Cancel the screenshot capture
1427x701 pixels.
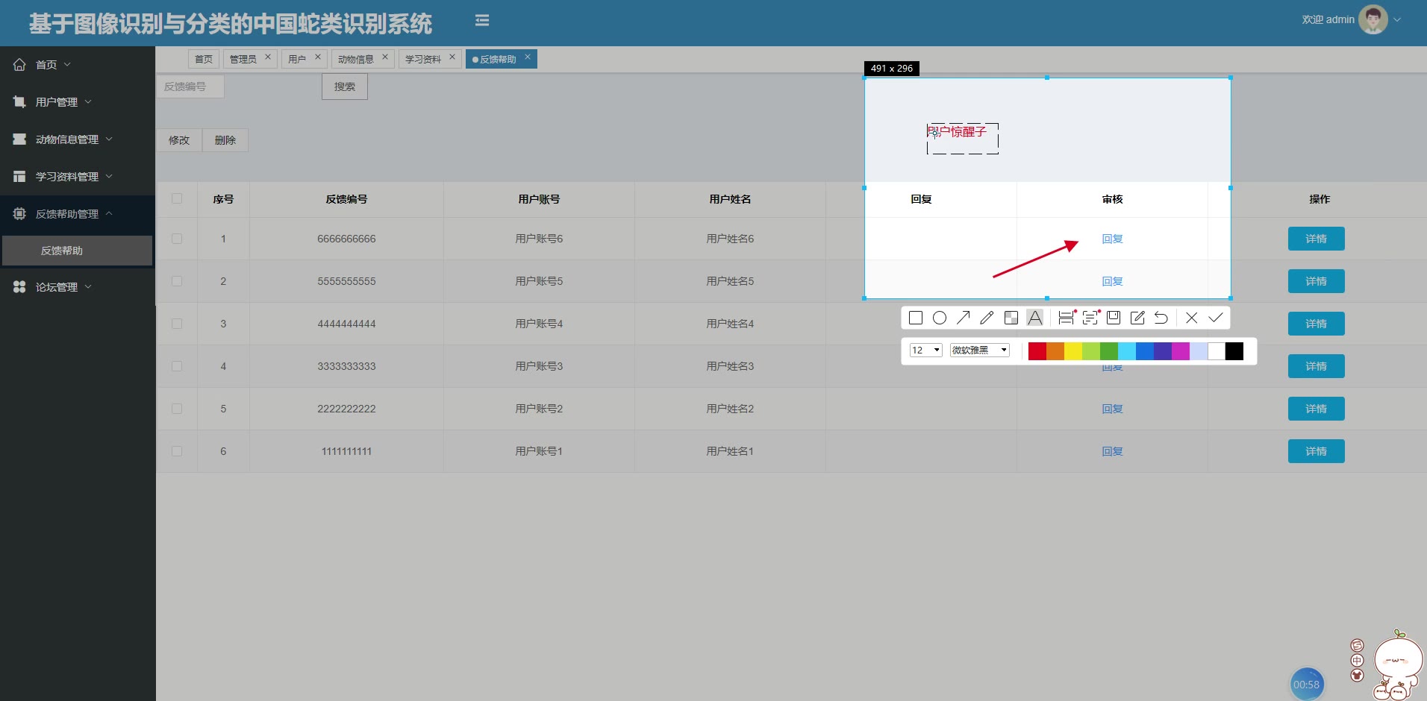click(1192, 318)
